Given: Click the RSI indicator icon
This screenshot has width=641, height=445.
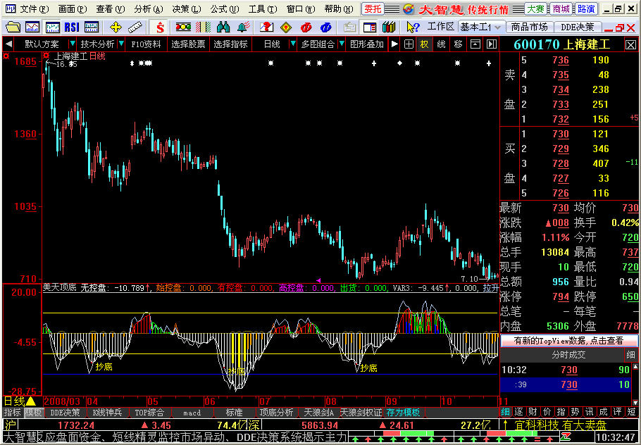Looking at the screenshot, I should (72, 27).
